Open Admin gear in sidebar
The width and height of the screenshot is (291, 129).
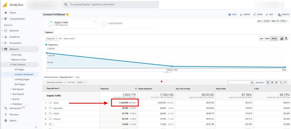click(6, 121)
